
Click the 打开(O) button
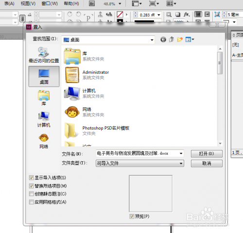click(x=207, y=153)
